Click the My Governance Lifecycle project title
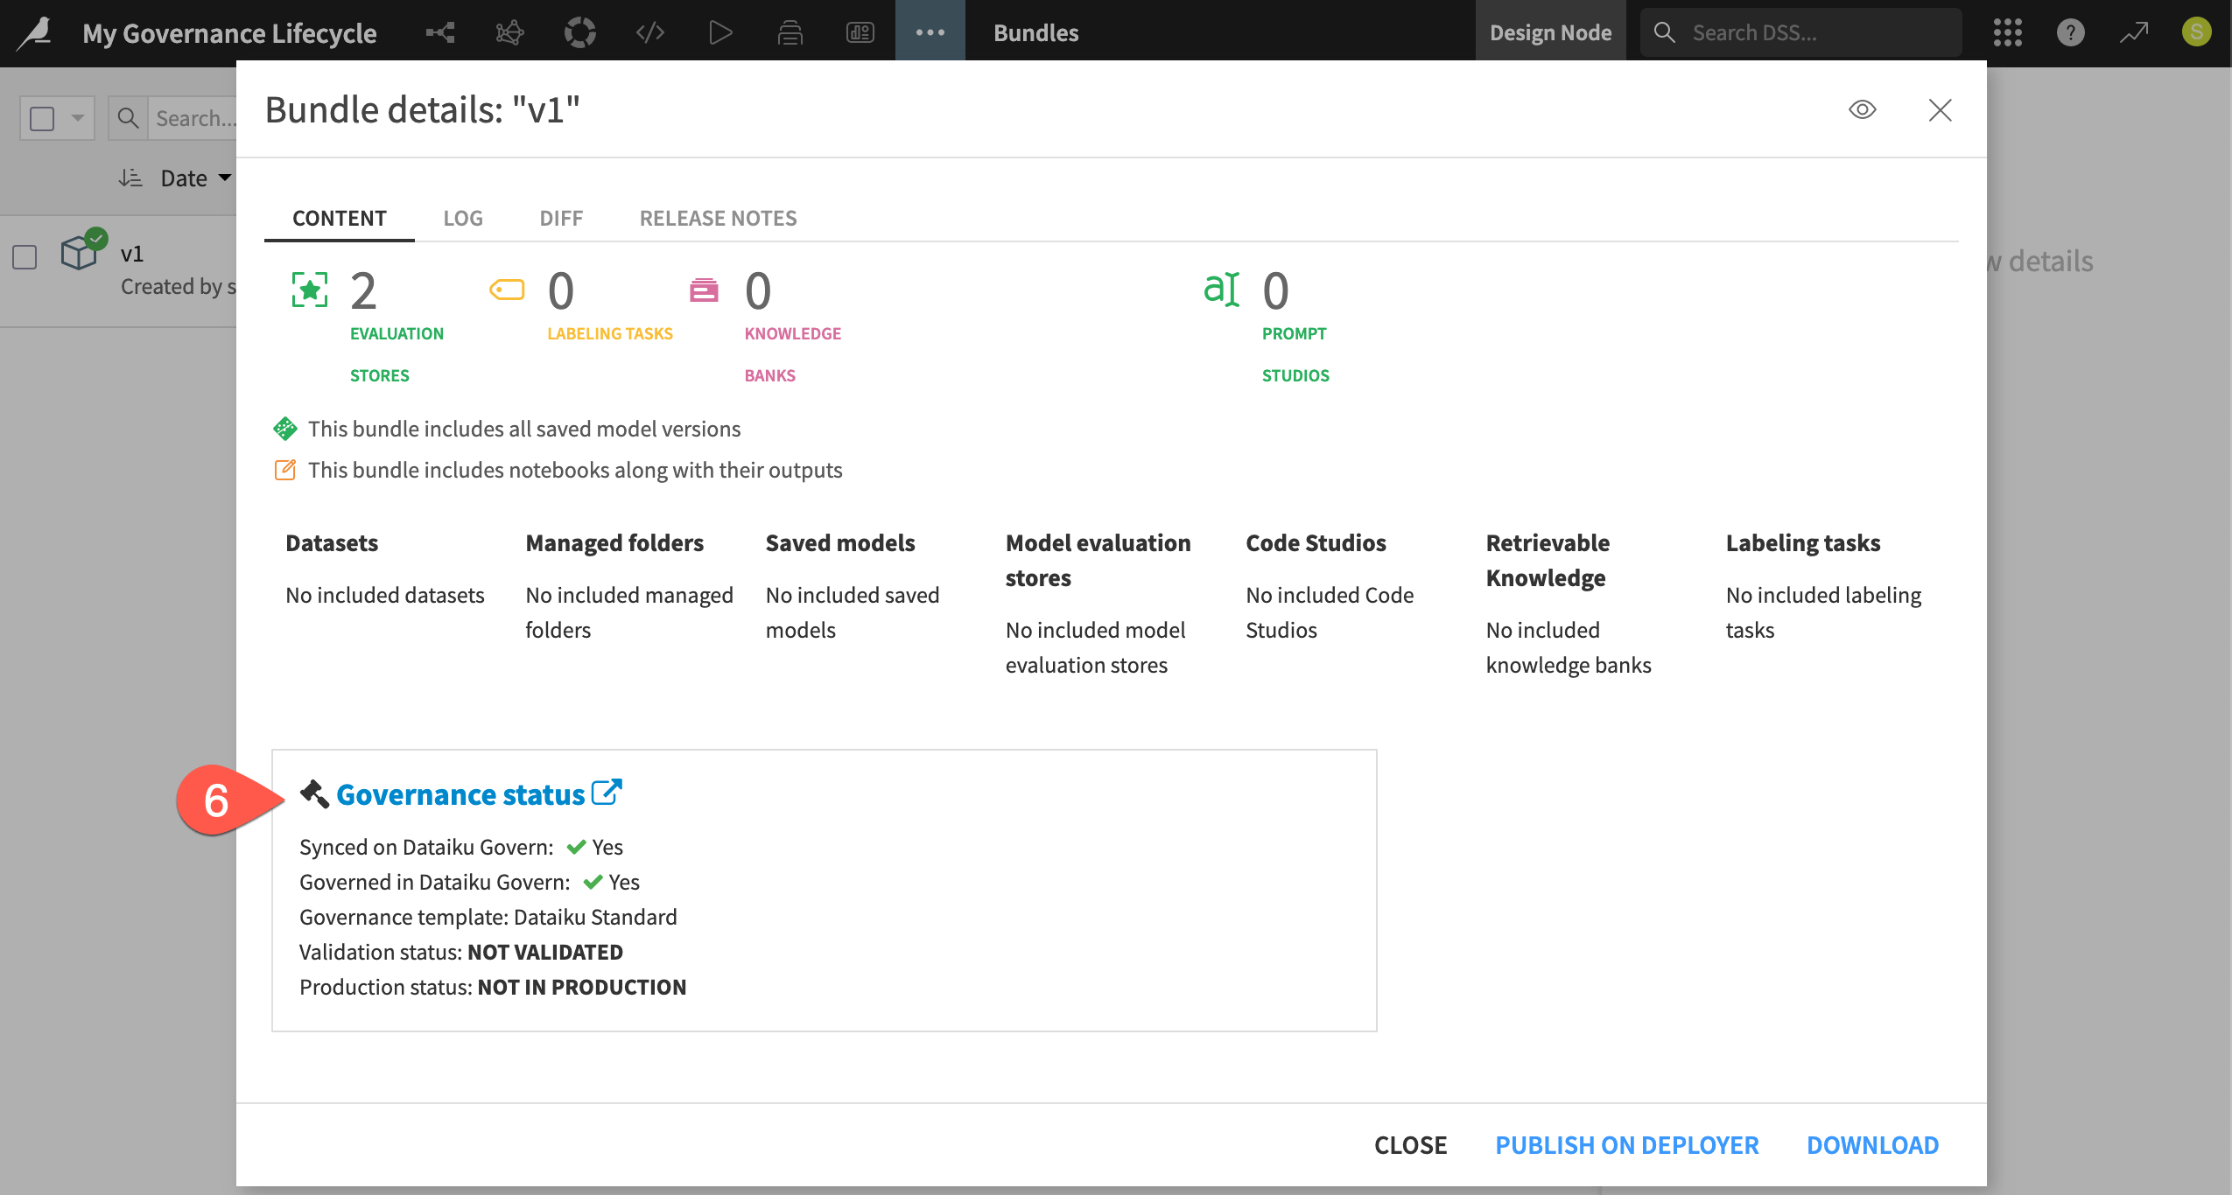This screenshot has width=2232, height=1195. (x=229, y=32)
